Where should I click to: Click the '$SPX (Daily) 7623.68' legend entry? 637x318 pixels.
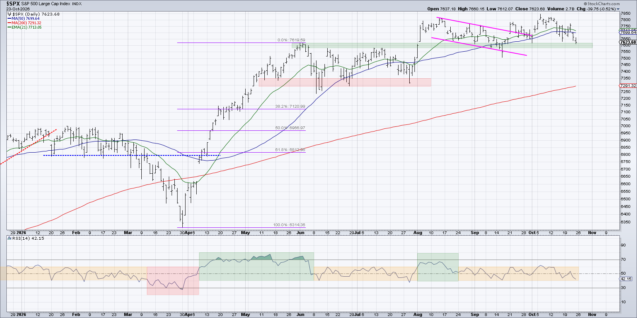[x=36, y=14]
